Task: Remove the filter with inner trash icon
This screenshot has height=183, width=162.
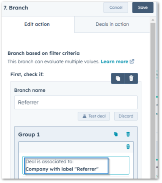Action: [x=128, y=147]
